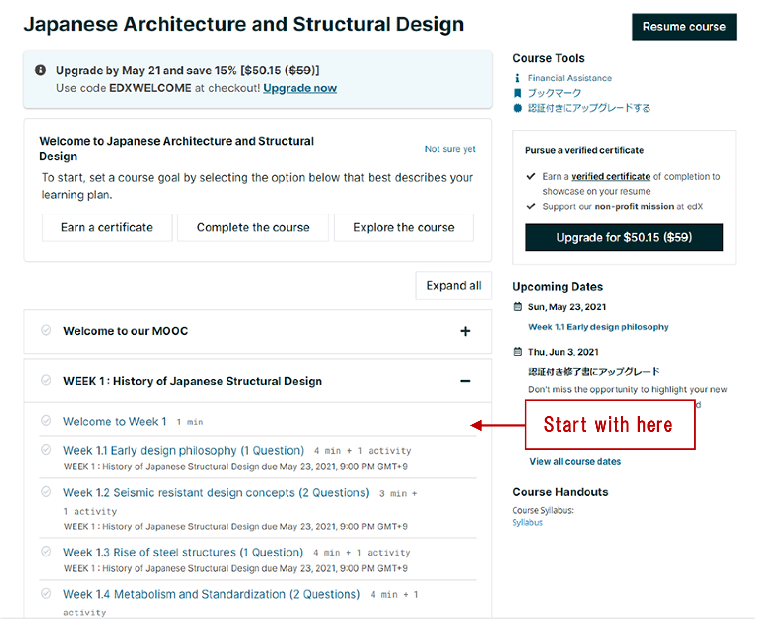Click the Resume course button

[x=684, y=27]
